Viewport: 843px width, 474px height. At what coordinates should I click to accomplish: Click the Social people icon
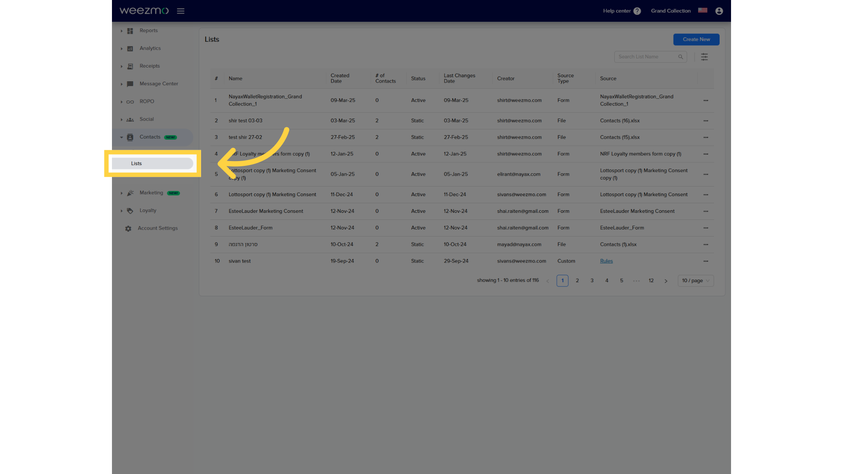130,119
